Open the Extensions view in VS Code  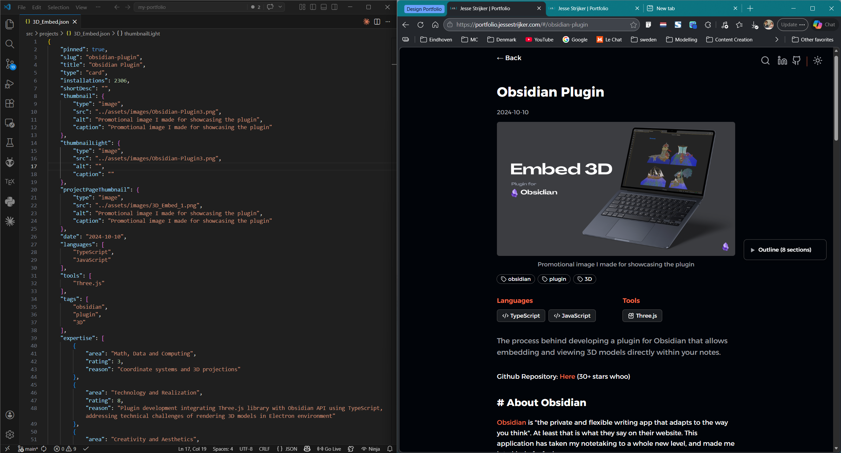click(x=10, y=103)
